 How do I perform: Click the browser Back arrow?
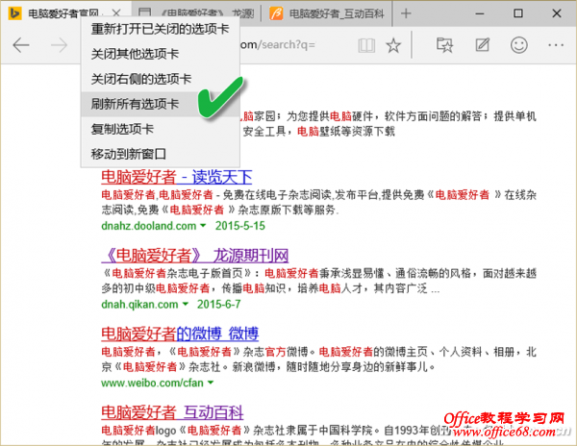[21, 45]
